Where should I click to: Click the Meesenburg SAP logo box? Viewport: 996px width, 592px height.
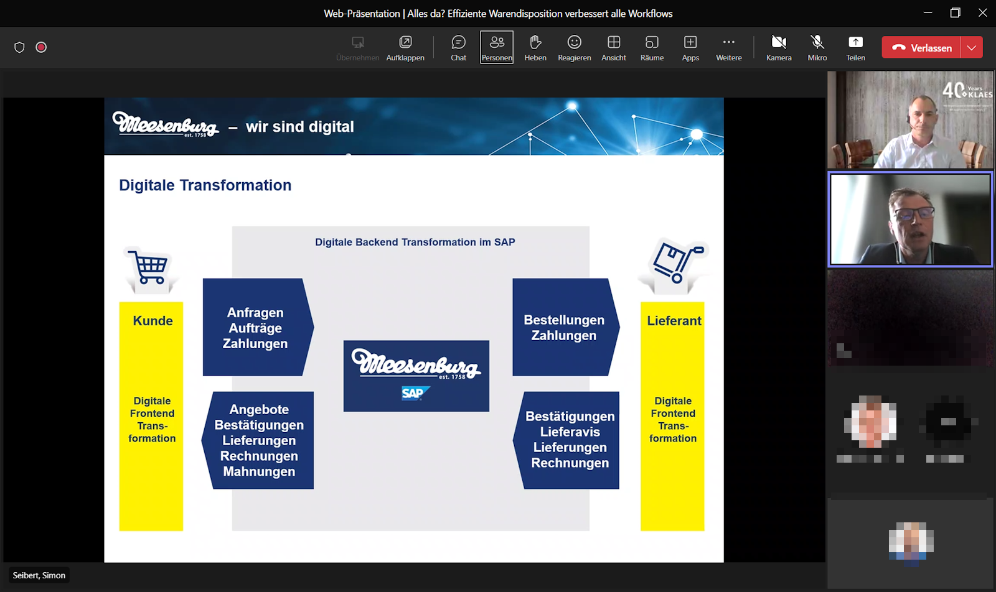[x=416, y=376]
